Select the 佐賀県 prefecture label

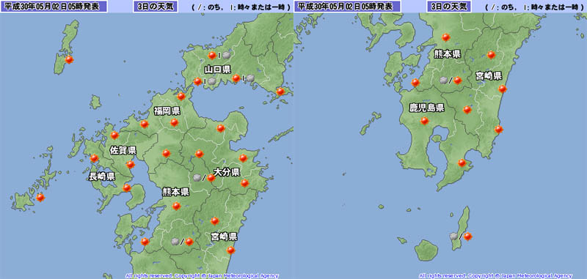click(x=123, y=151)
